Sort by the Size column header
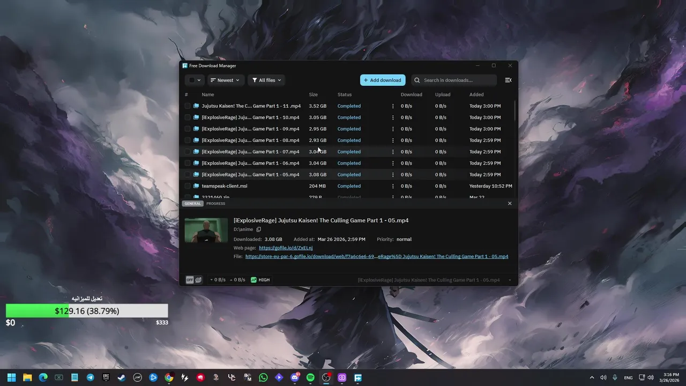 313,94
